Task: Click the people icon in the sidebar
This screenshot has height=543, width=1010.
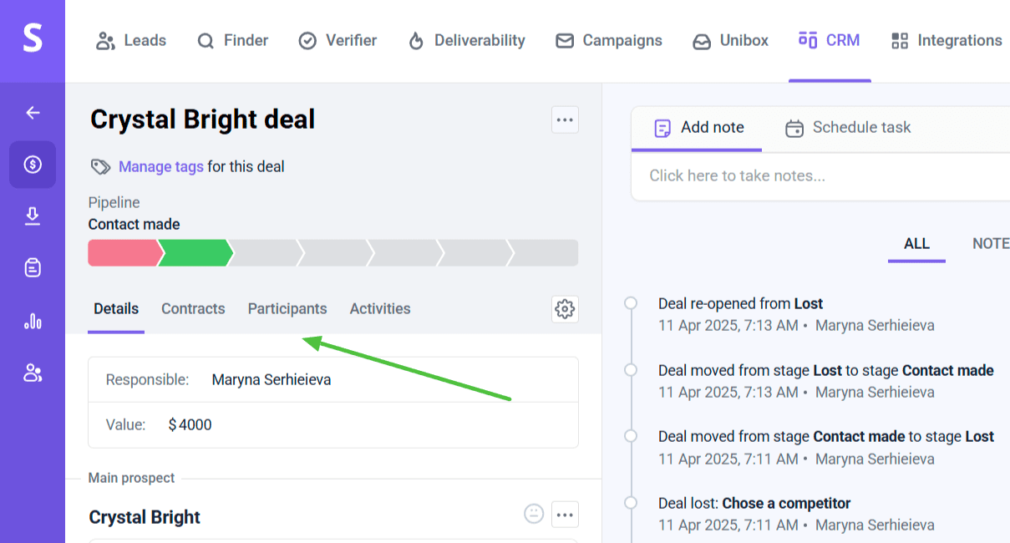Action: point(33,373)
